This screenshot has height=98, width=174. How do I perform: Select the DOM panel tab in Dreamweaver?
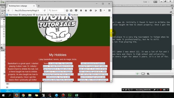3,50
